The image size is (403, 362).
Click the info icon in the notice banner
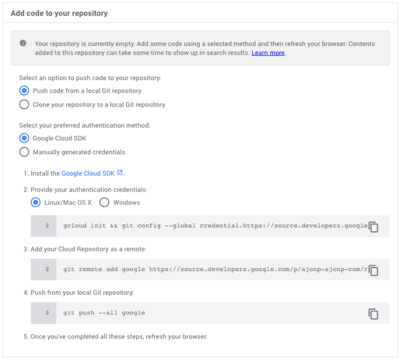click(x=23, y=43)
